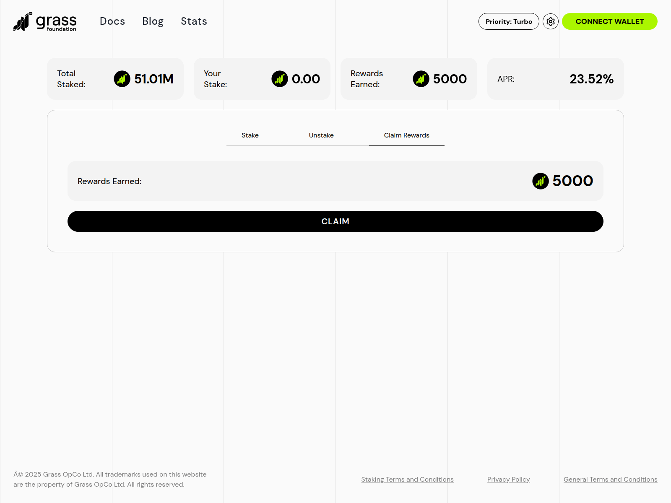Click the "Rewards Earned:" label in the claim panel
This screenshot has width=671, height=503.
coord(109,181)
